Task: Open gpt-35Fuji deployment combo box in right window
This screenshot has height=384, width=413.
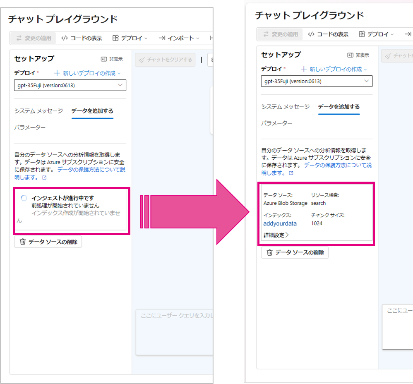Action: (x=317, y=81)
